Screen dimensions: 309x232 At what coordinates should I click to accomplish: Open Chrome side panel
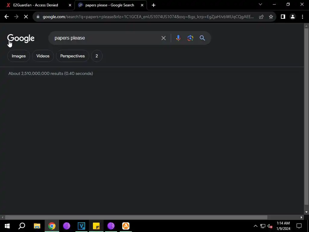pos(283,17)
